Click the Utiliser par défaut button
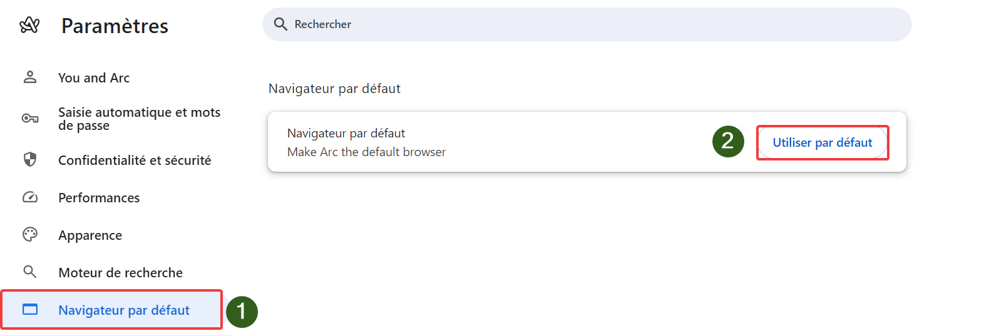Viewport: 984px width, 336px height. [823, 142]
